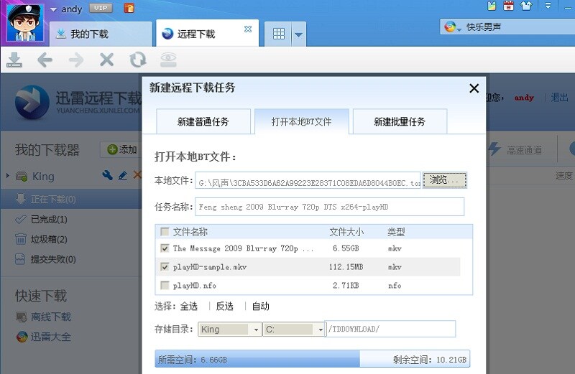This screenshot has width=575, height=374.
Task: Click the 添加 add downloader button
Action: 121,149
